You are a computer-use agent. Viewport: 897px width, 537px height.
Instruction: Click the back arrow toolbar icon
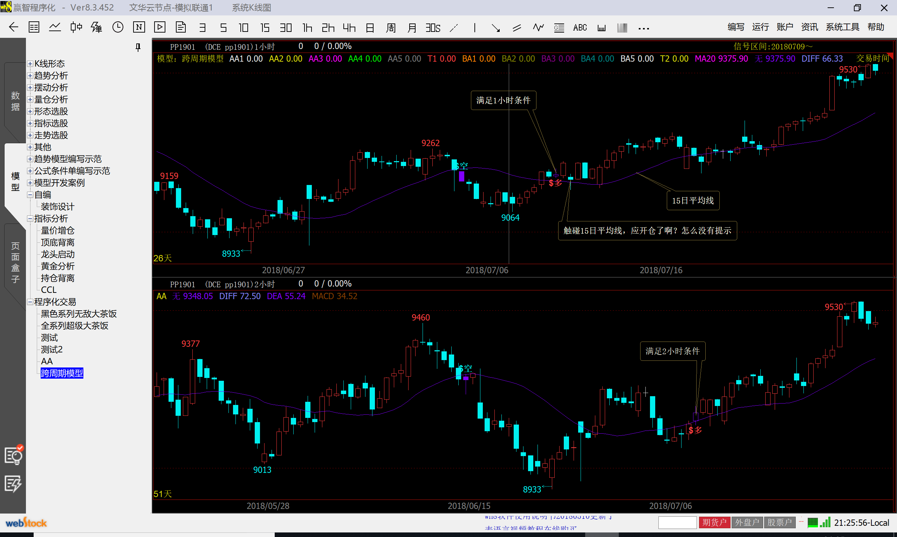(13, 27)
